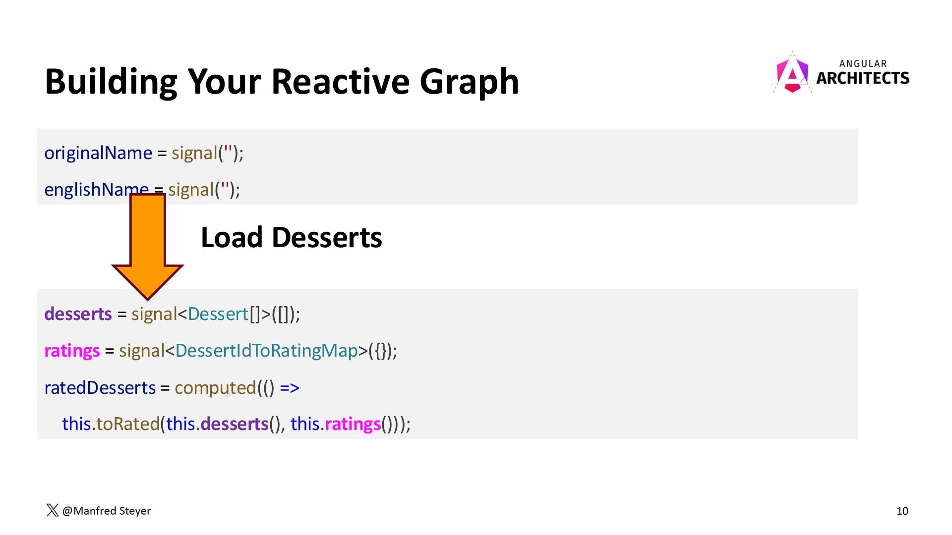Image resolution: width=952 pixels, height=535 pixels.
Task: Click the 'DessertIdToRatingMap' type name
Action: point(266,351)
